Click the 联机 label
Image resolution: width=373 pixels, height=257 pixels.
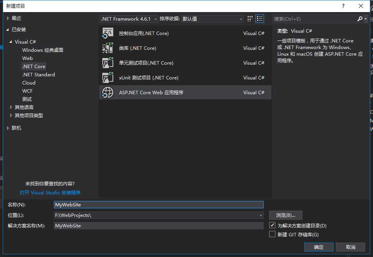(16, 128)
